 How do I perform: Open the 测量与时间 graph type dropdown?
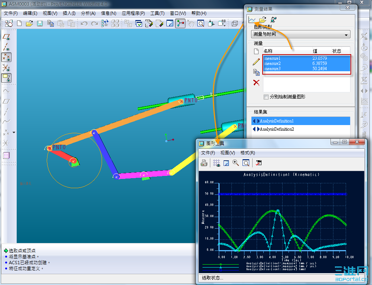(300, 35)
